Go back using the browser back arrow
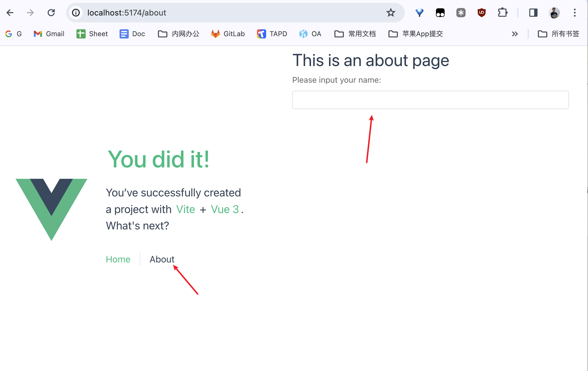This screenshot has width=588, height=371. (x=10, y=13)
